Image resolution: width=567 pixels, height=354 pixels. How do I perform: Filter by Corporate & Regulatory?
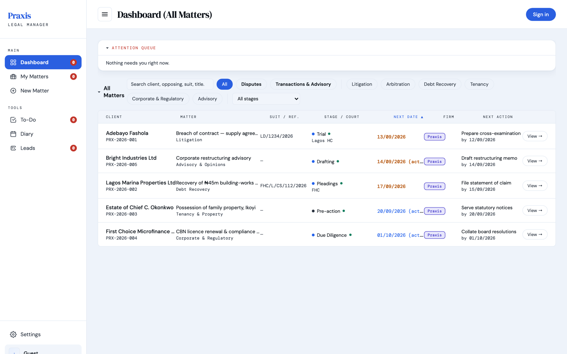pos(158,99)
